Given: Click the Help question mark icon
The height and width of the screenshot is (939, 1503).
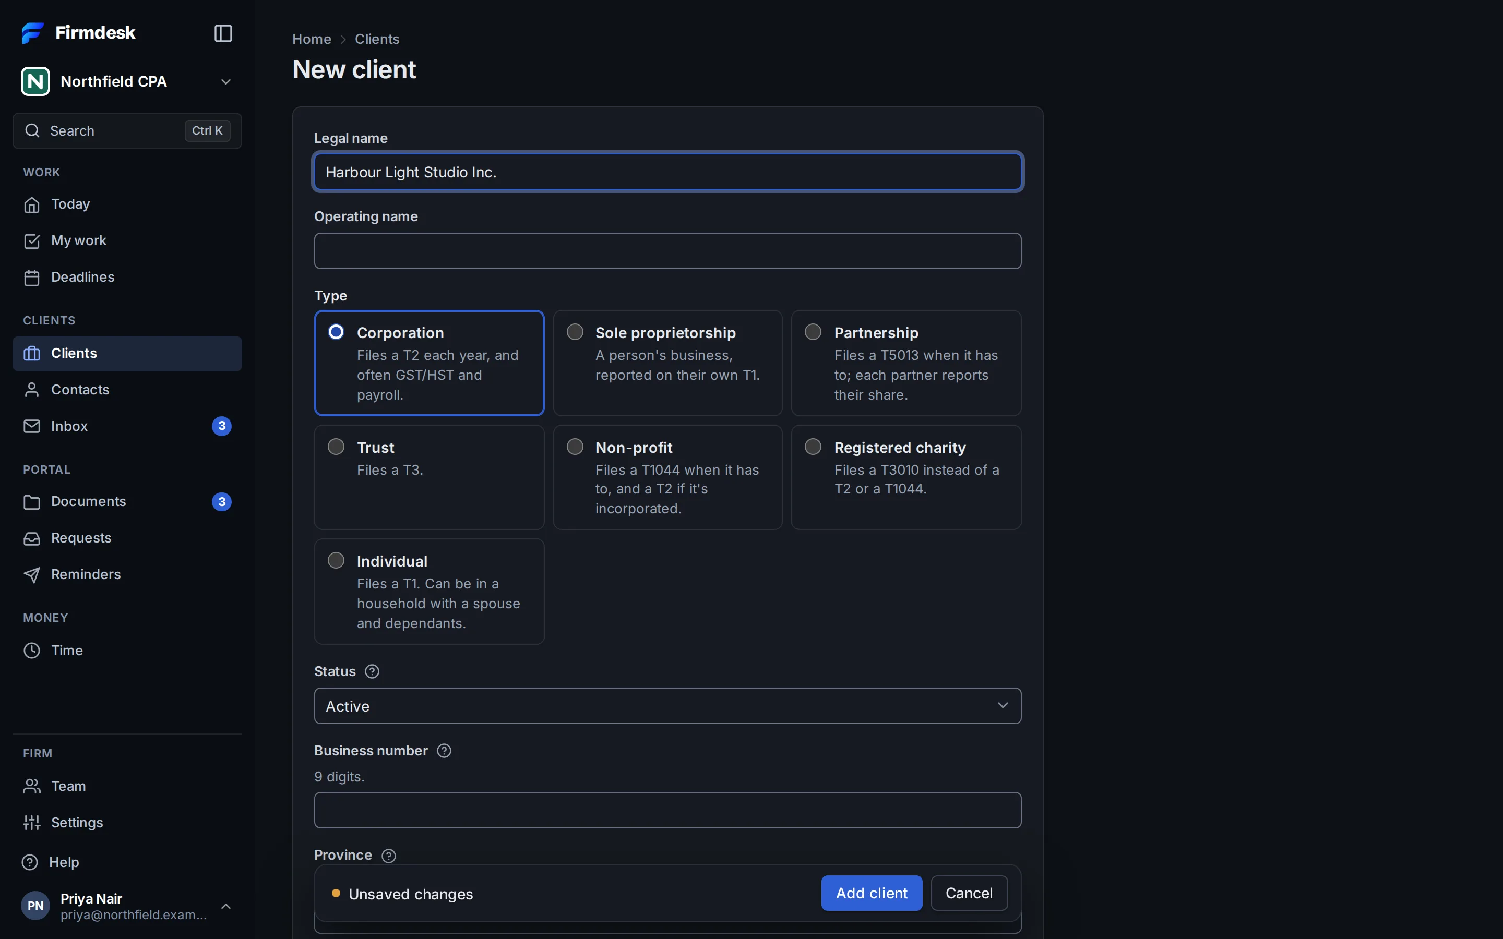Looking at the screenshot, I should [30, 862].
